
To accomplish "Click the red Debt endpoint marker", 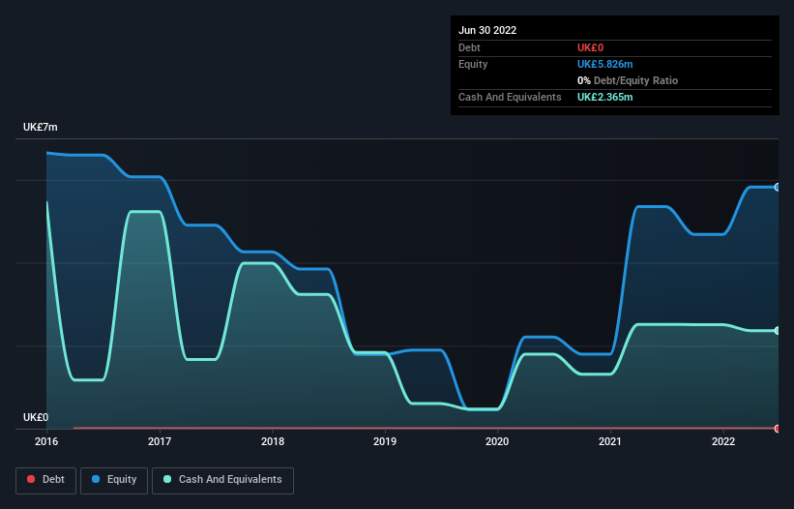I will [778, 429].
